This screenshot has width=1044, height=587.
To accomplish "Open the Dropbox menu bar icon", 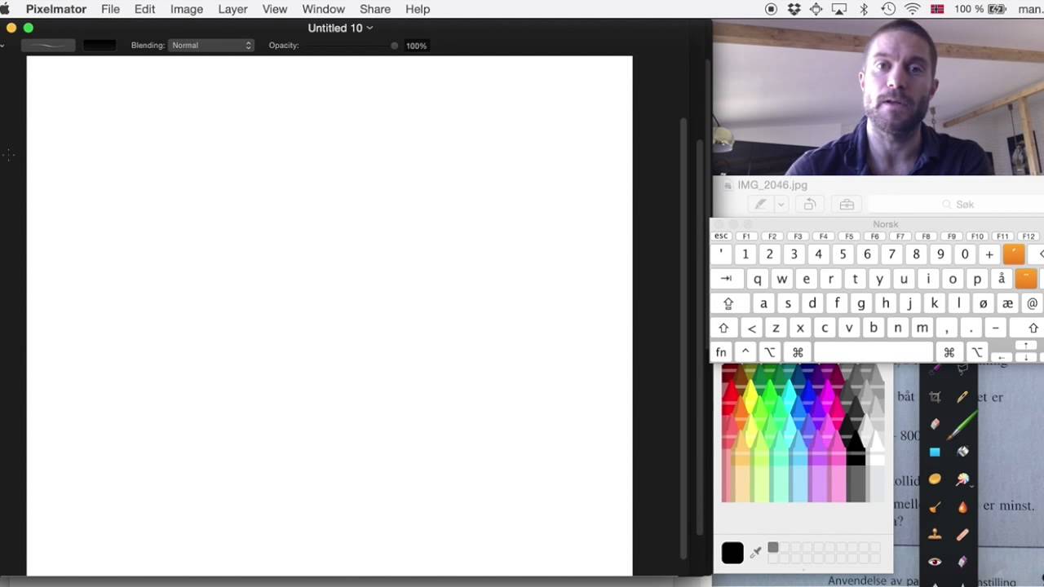I will pyautogui.click(x=794, y=9).
